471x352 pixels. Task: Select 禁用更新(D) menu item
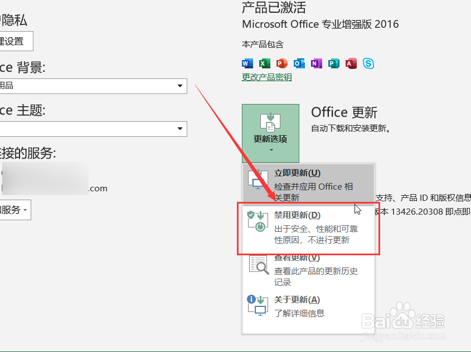(308, 227)
